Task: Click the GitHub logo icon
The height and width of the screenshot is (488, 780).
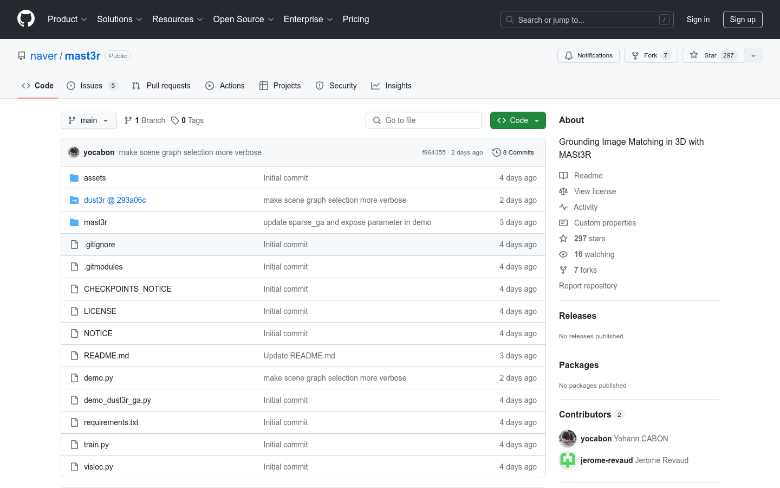Action: pos(26,19)
